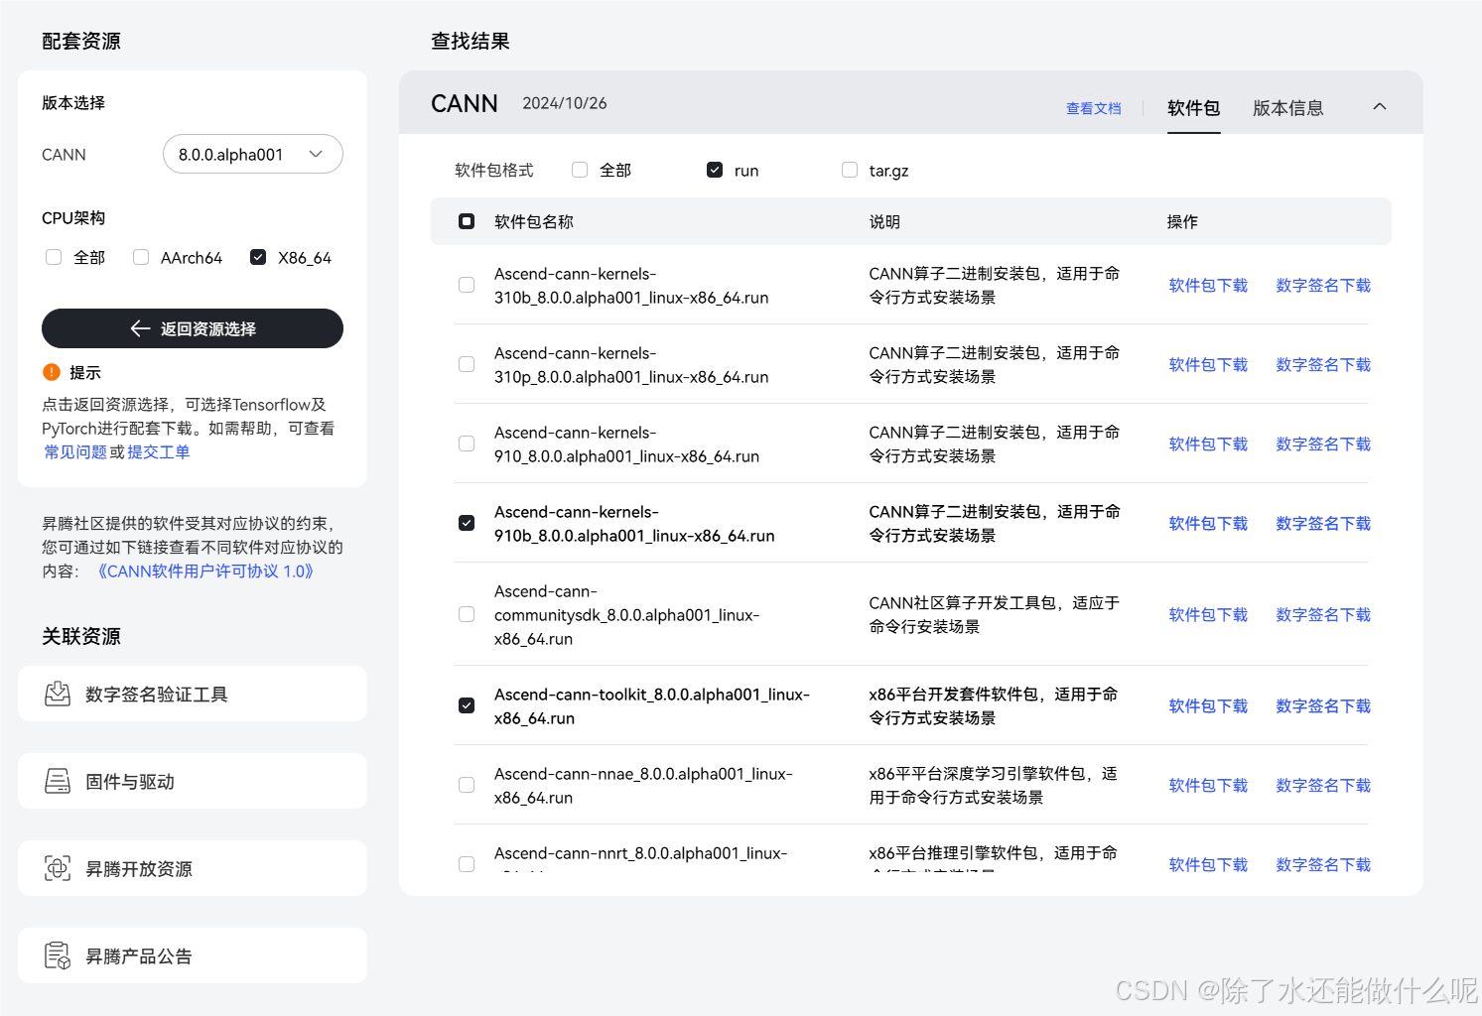The height and width of the screenshot is (1016, 1482).
Task: Collapse the CANN results panel chevron
Action: [1380, 107]
